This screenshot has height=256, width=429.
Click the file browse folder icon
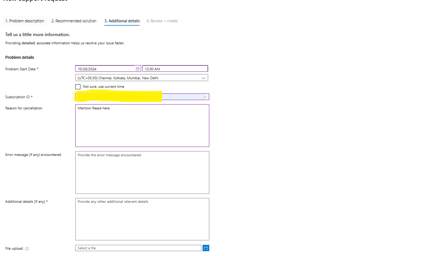[x=206, y=248]
